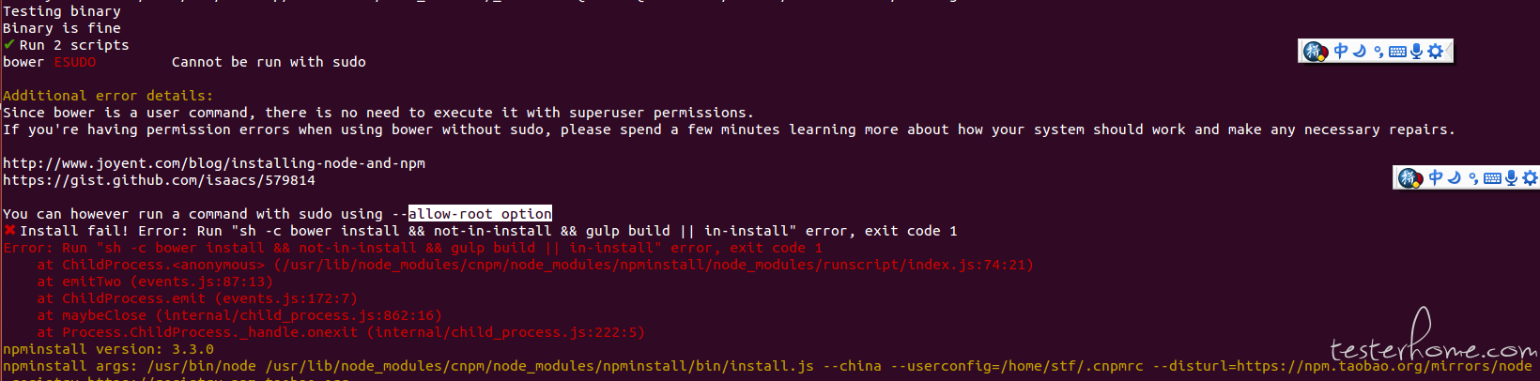The height and width of the screenshot is (381, 1540).
Task: Toggle the half-moon width mode on the upper IME toolbar
Action: pos(1360,51)
